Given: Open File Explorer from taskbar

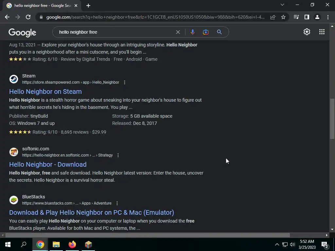Looking at the screenshot, I should click(x=56, y=244).
